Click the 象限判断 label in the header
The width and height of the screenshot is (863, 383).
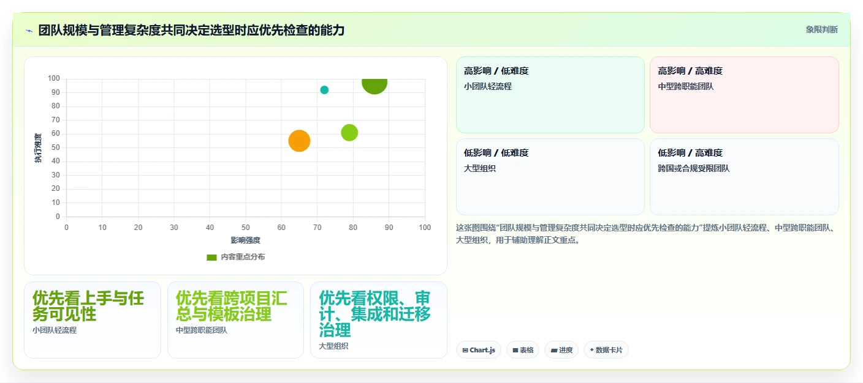pos(821,29)
